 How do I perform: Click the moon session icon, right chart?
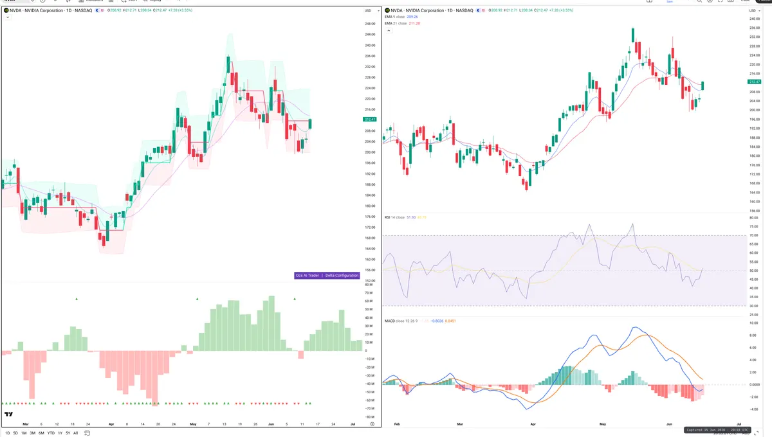click(479, 10)
